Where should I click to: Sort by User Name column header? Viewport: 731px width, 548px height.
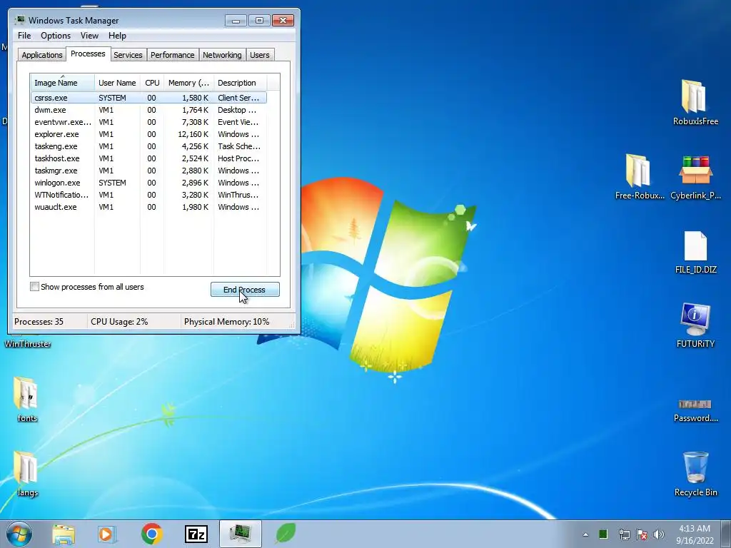[117, 83]
